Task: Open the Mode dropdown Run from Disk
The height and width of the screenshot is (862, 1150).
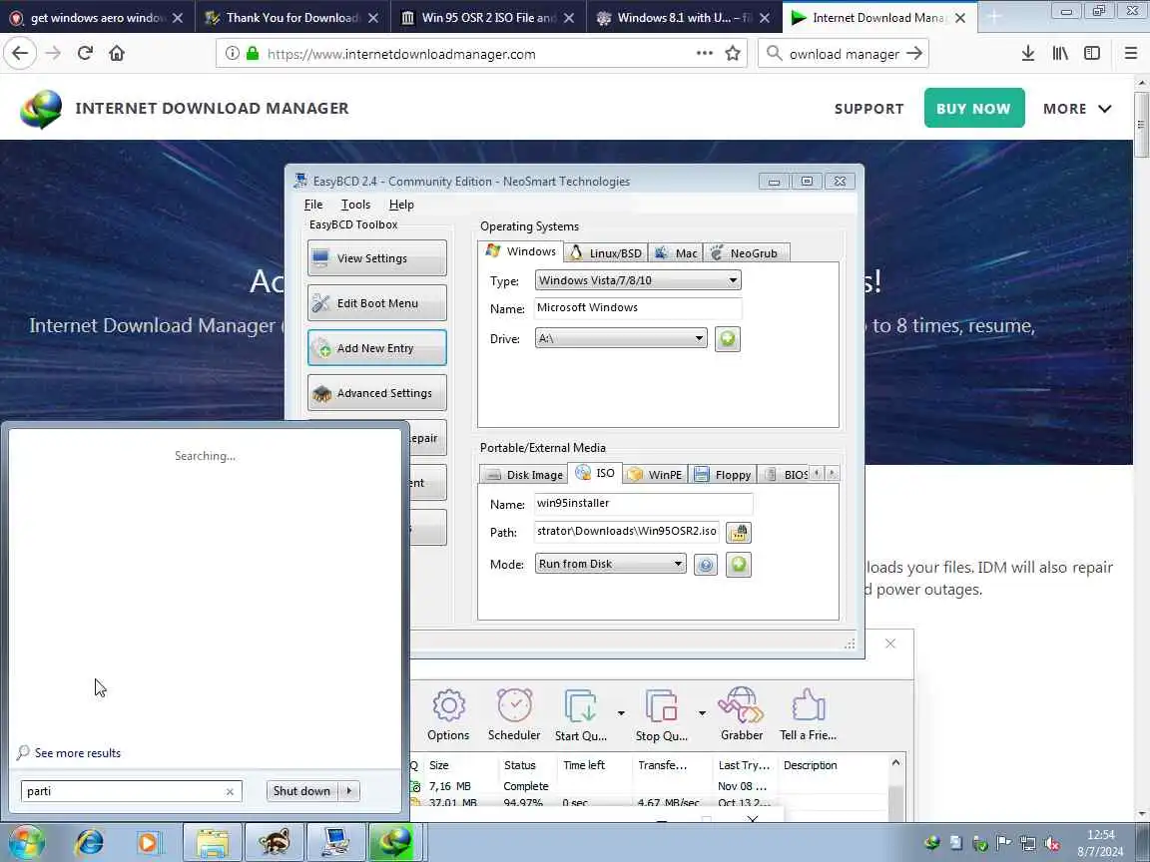Action: (610, 564)
